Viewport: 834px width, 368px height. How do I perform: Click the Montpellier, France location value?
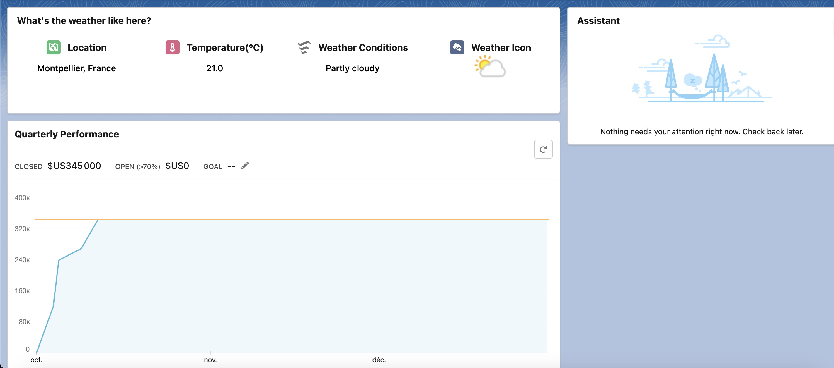coord(76,68)
